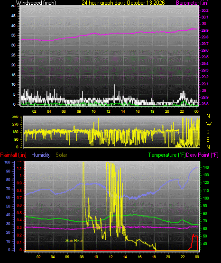Viewport: 221px width, 263px height.
Task: Click the 'W' compass direction label
Action: point(209,124)
